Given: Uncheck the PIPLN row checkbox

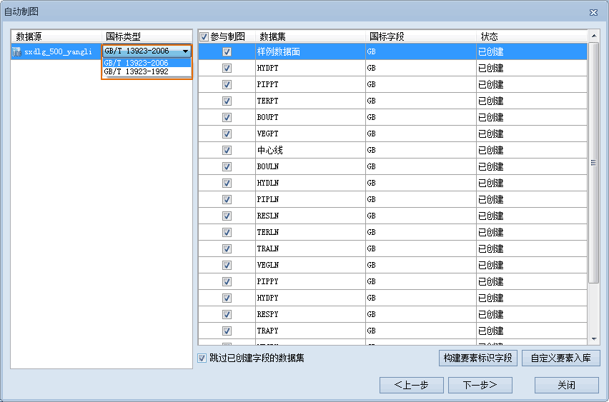Looking at the screenshot, I should (x=227, y=199).
